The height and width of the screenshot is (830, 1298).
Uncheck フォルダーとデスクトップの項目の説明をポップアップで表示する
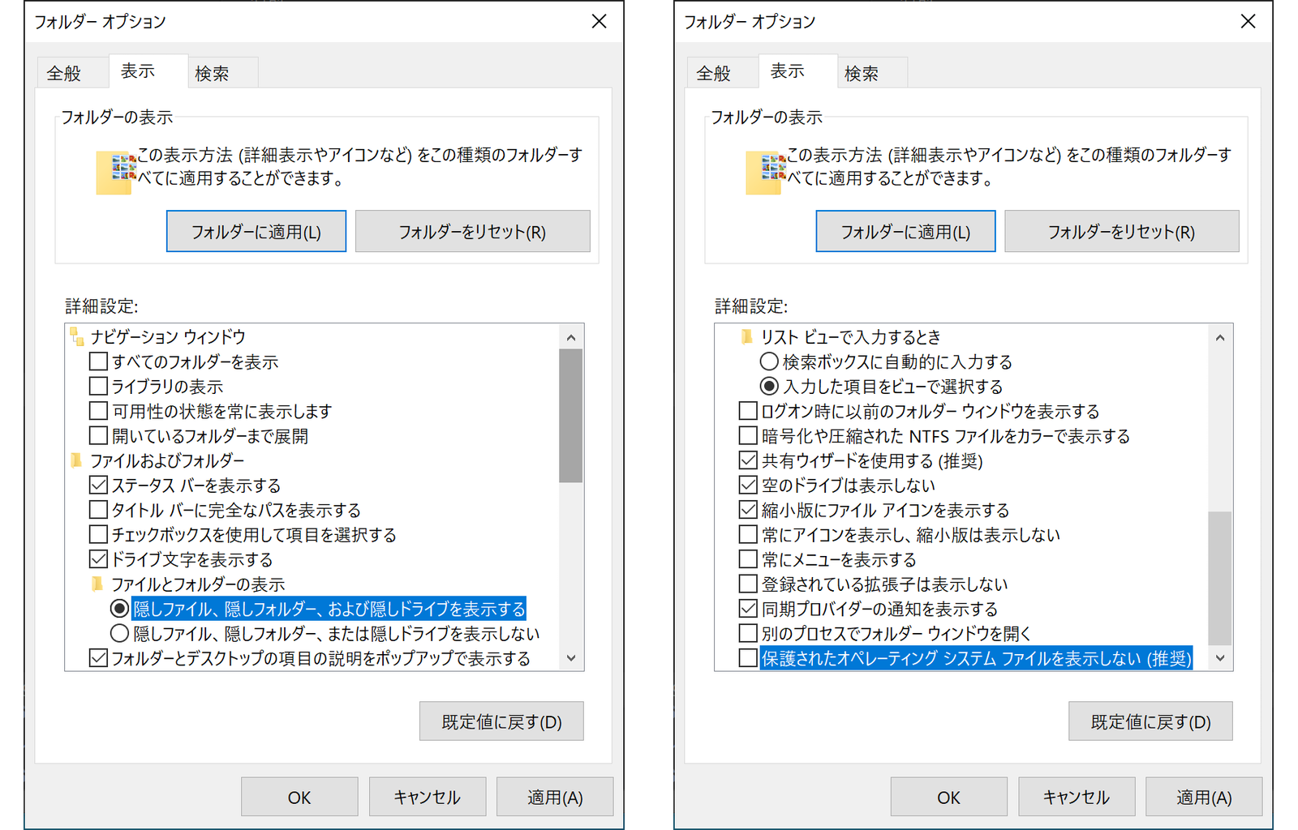tap(98, 658)
